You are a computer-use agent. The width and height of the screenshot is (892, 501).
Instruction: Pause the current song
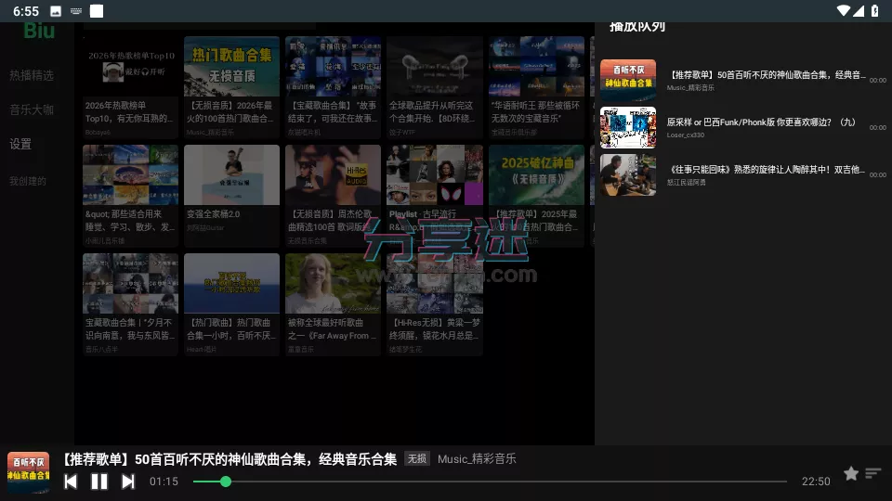pyautogui.click(x=99, y=482)
